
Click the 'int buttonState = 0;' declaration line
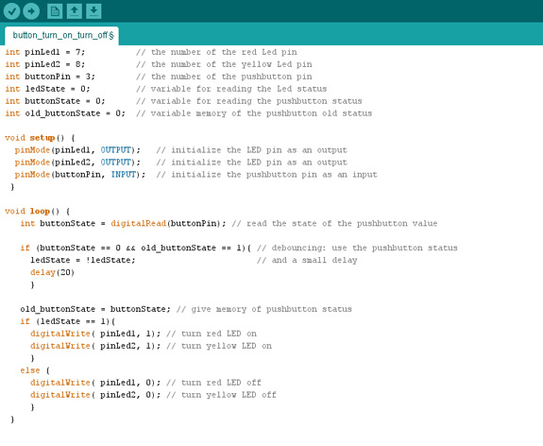tap(55, 101)
